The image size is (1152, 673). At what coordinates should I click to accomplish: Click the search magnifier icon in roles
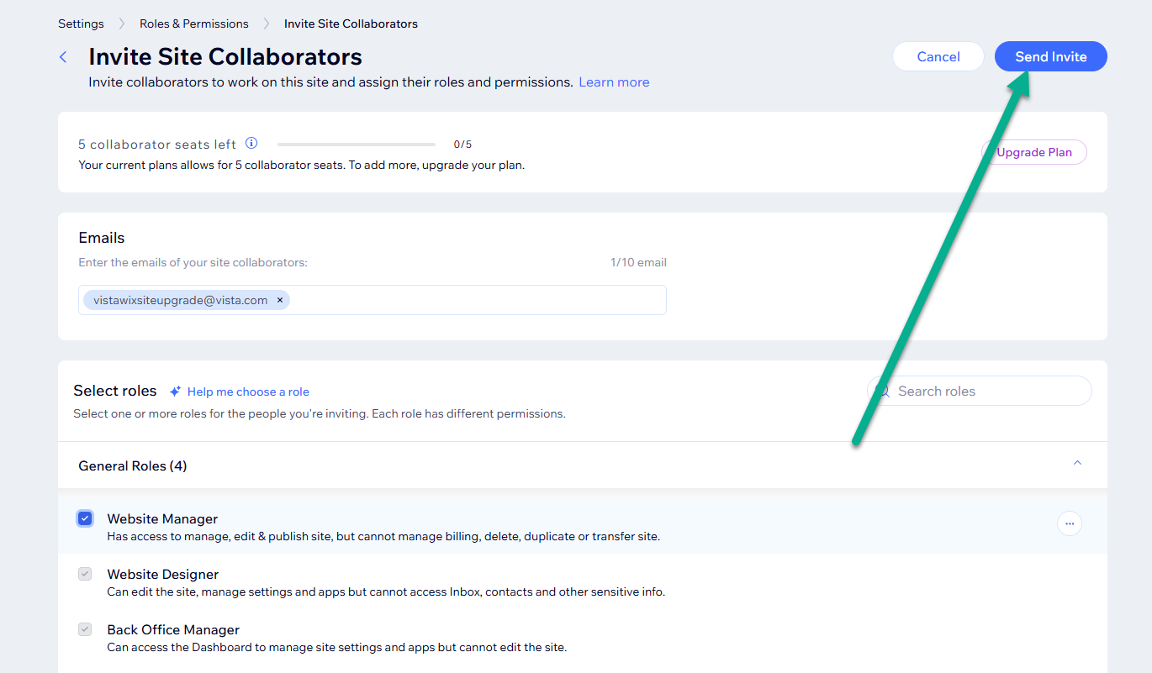click(883, 391)
